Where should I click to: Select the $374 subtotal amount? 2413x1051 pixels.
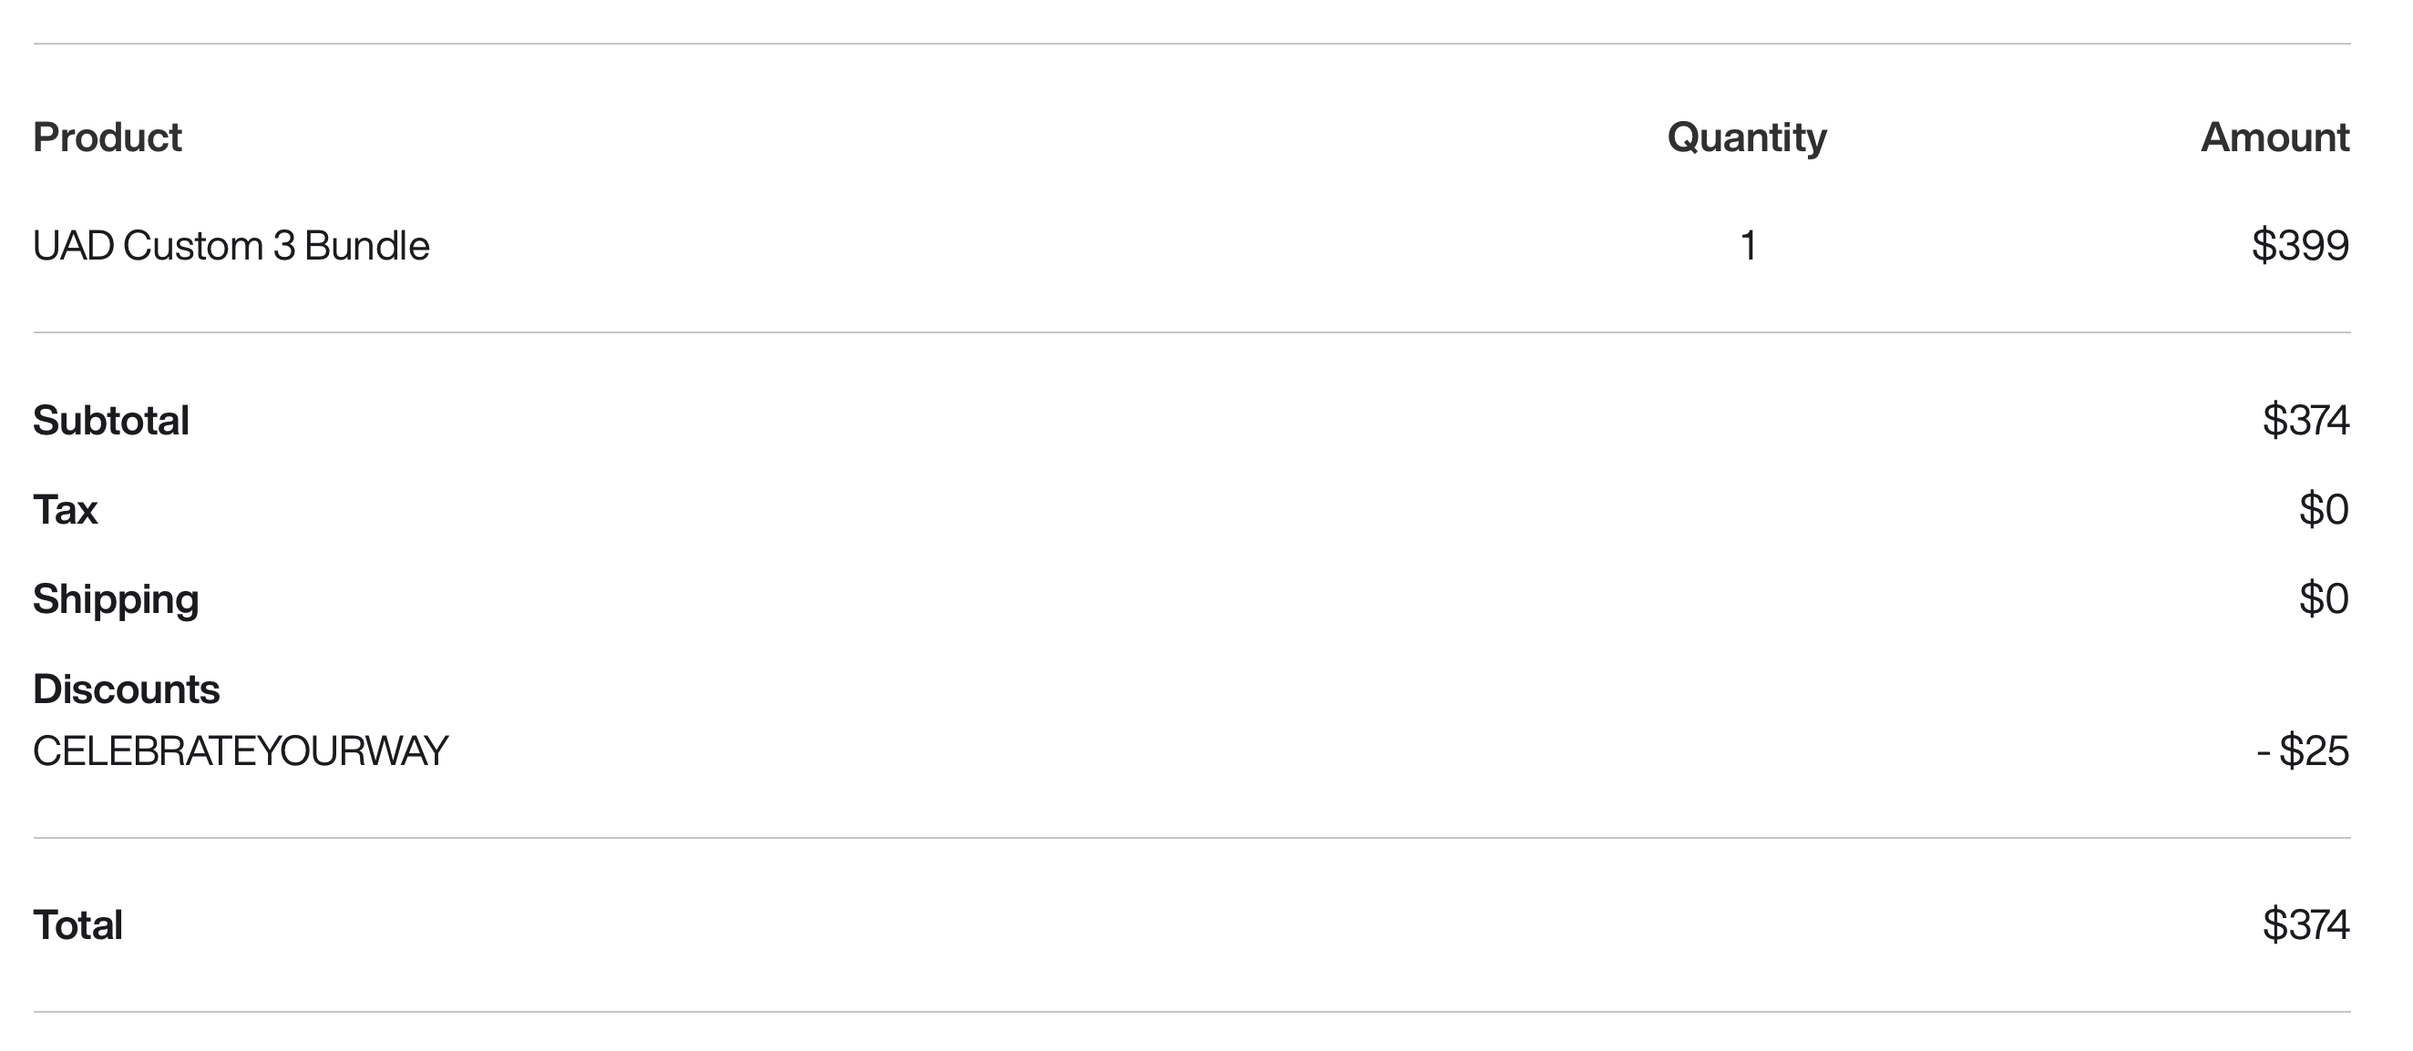pos(2305,420)
